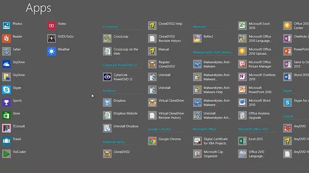Launch the Travel app icon
309x173 pixels.
coord(6,141)
